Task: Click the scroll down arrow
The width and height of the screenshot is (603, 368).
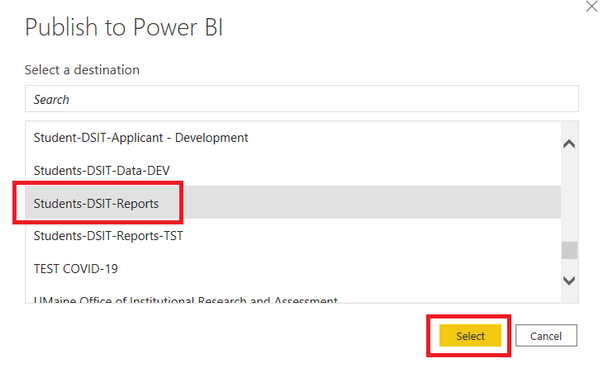Action: click(x=569, y=281)
